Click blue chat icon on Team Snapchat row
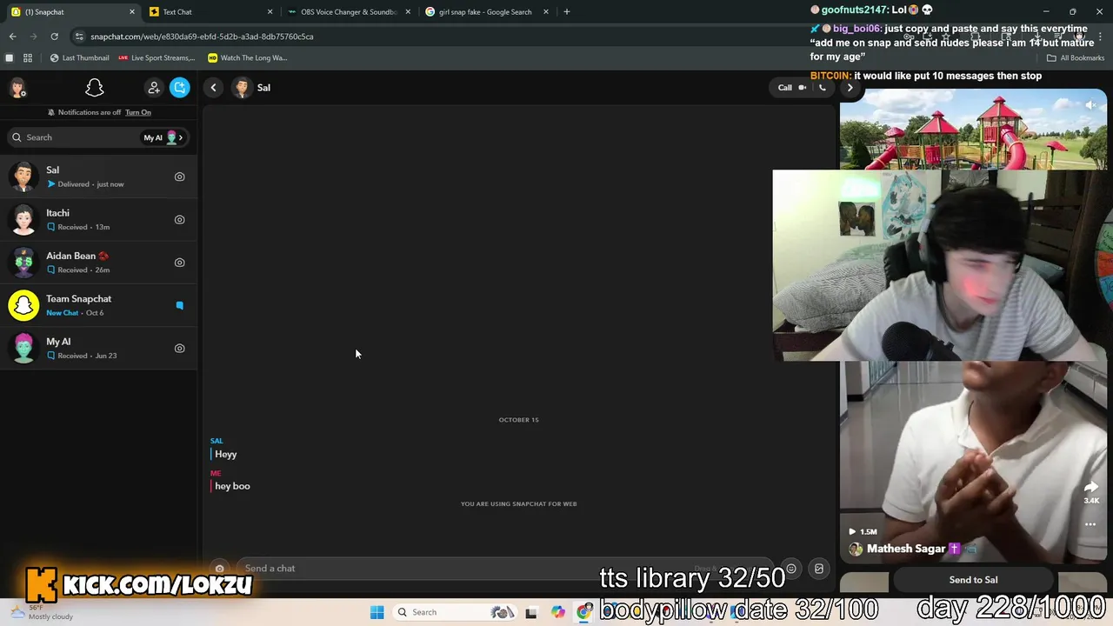This screenshot has height=626, width=1113. pyautogui.click(x=180, y=305)
